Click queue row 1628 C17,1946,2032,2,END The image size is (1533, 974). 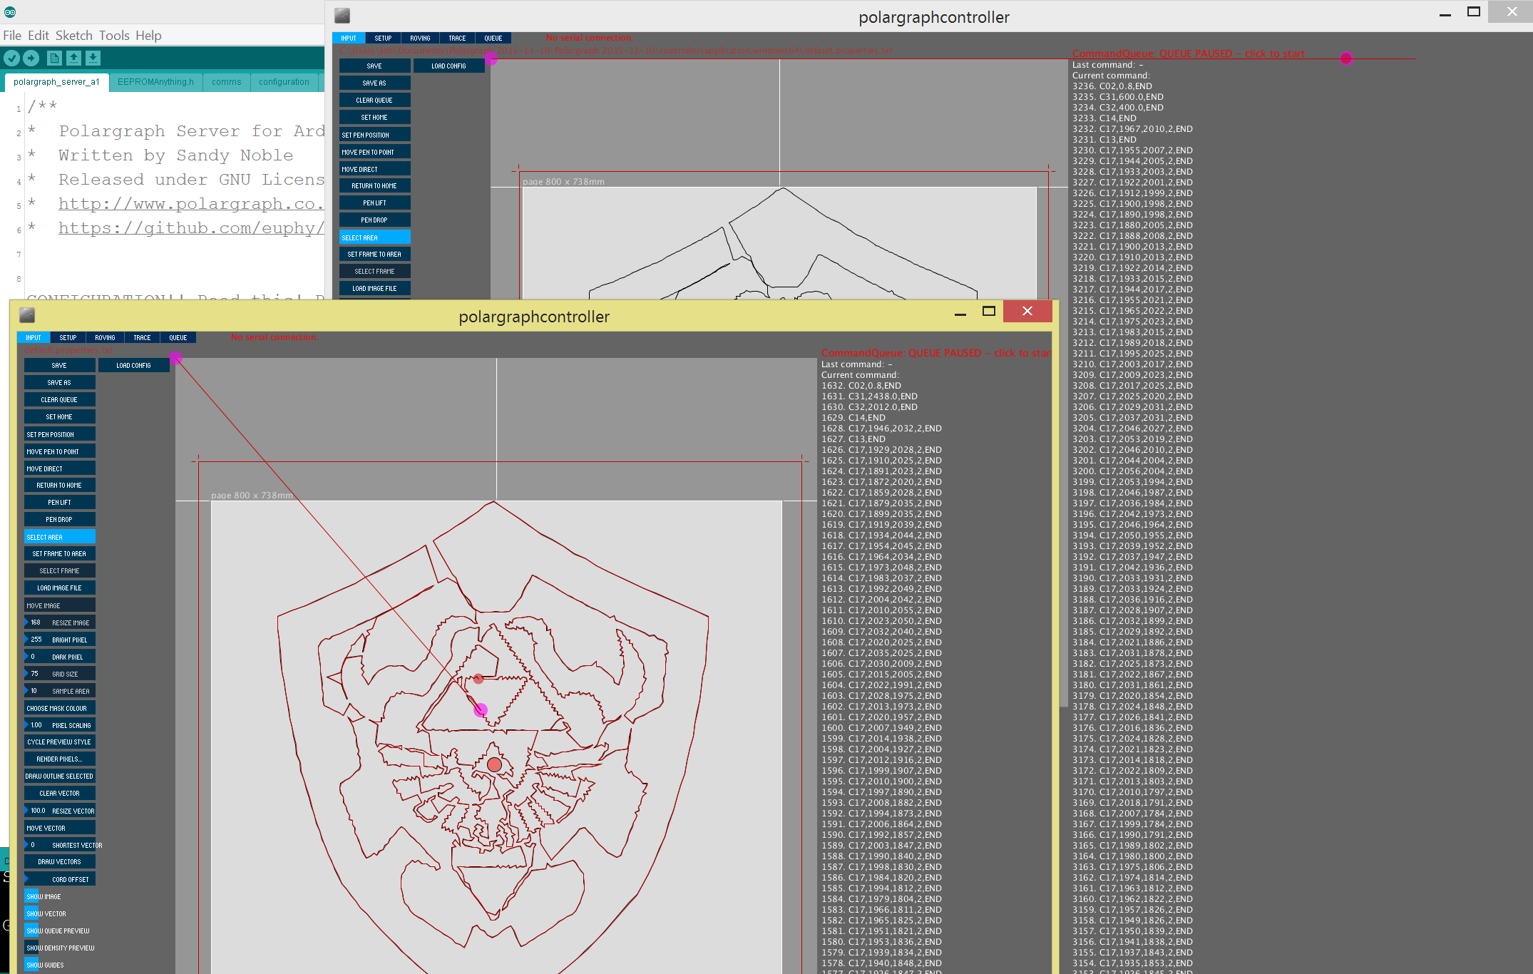(881, 429)
